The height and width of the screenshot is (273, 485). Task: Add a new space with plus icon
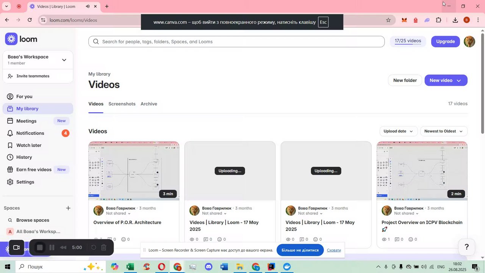(68, 208)
